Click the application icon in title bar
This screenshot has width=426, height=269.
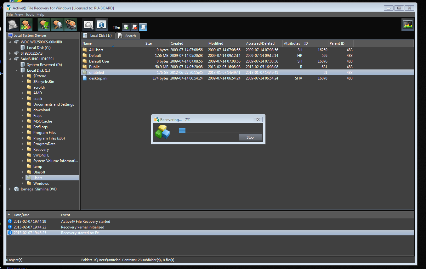coord(9,8)
